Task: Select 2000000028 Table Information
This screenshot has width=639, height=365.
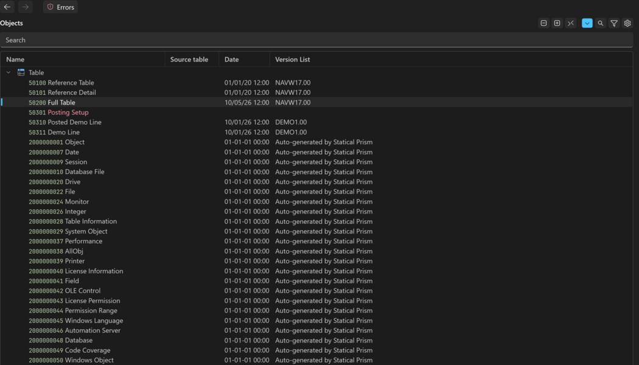Action: [x=72, y=221]
